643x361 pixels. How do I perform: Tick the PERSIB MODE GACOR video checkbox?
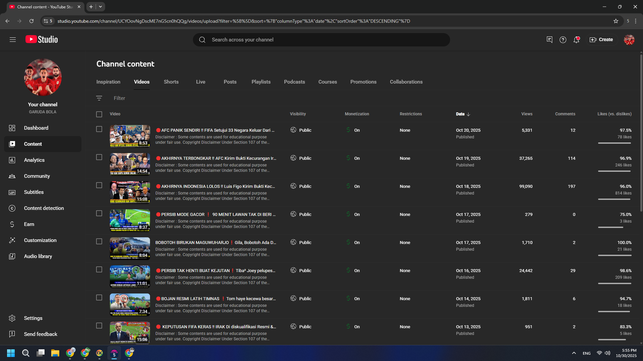point(99,213)
